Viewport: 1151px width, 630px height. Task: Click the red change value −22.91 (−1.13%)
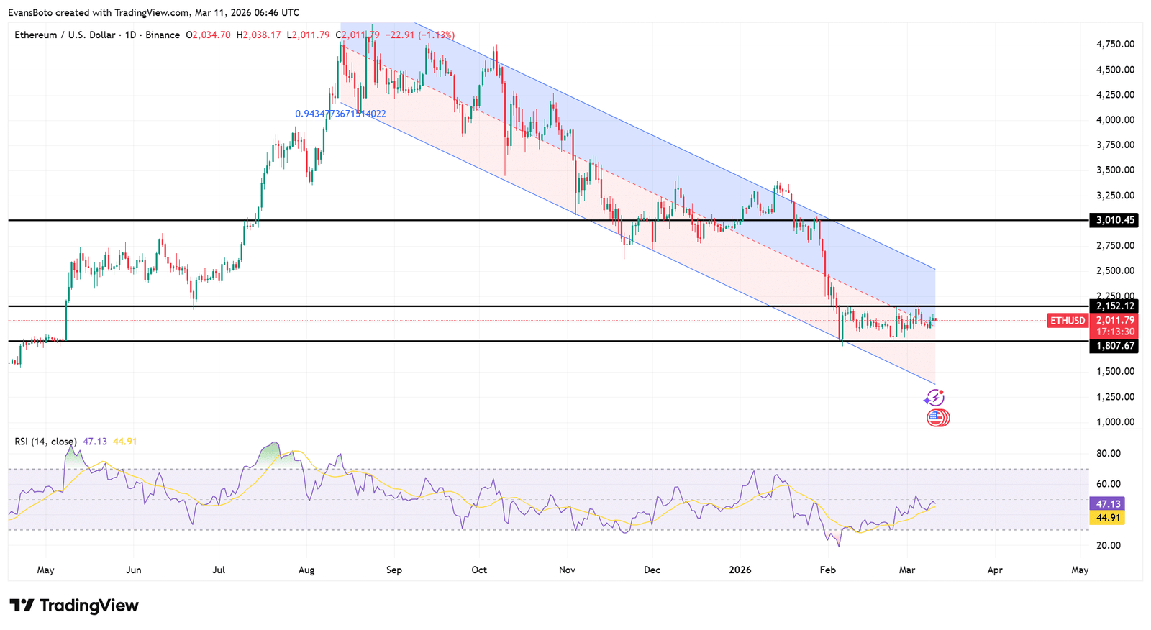pos(420,35)
